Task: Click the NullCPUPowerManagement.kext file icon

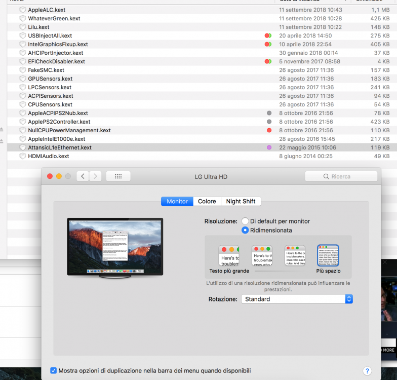Action: click(23, 131)
